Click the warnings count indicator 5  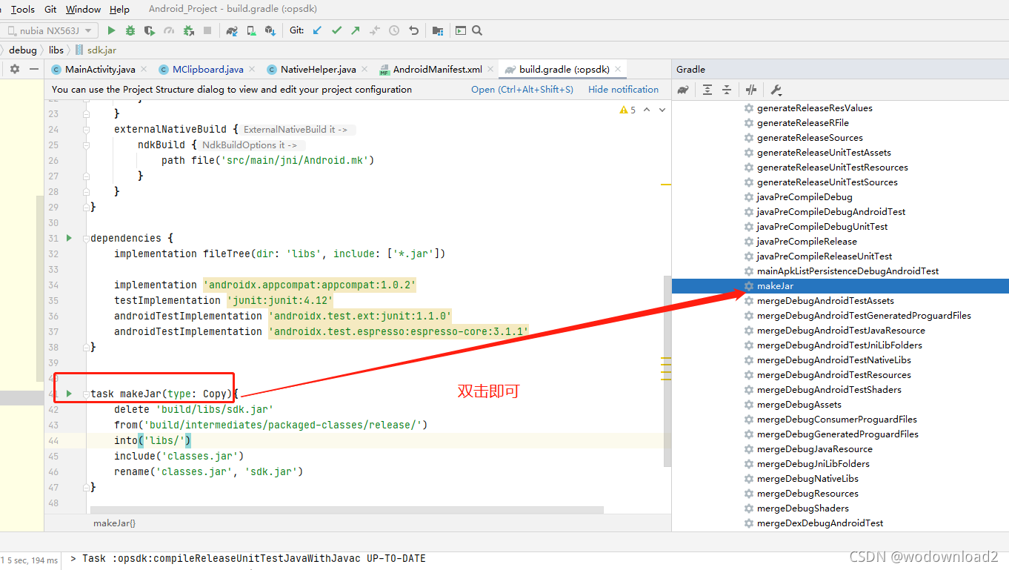pos(627,110)
